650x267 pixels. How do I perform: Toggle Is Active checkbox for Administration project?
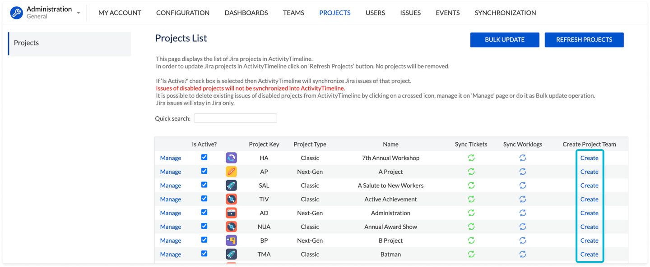click(204, 213)
